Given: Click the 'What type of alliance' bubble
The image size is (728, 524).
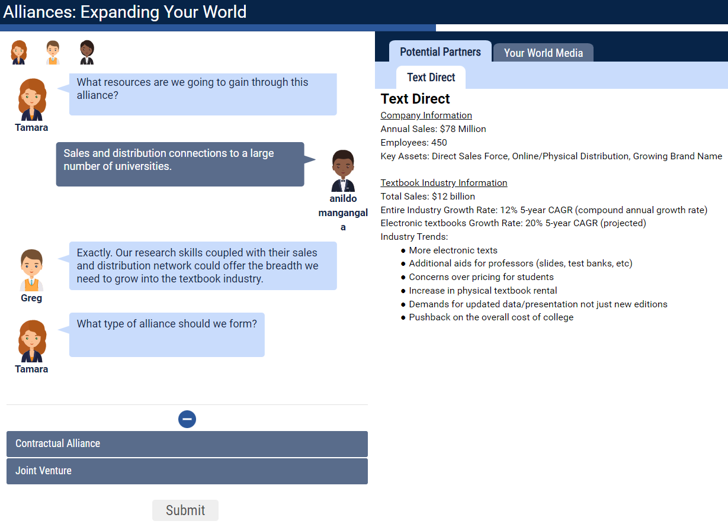Looking at the screenshot, I should [x=166, y=335].
